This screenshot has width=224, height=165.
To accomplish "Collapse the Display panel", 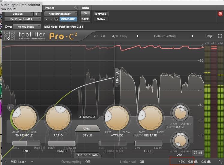I will tap(88, 117).
